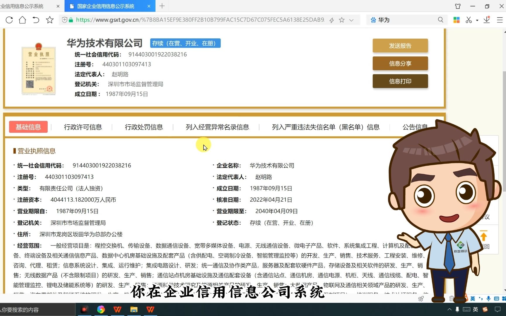Image resolution: width=506 pixels, height=316 pixels.
Task: Click the address 深圳市龙岗区坂田华为总部办公楼
Action: (81, 234)
